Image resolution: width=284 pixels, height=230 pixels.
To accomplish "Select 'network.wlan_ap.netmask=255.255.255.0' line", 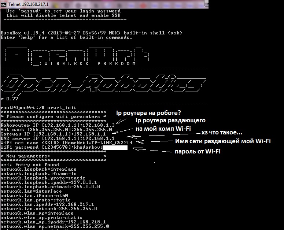I will click(x=55, y=226).
